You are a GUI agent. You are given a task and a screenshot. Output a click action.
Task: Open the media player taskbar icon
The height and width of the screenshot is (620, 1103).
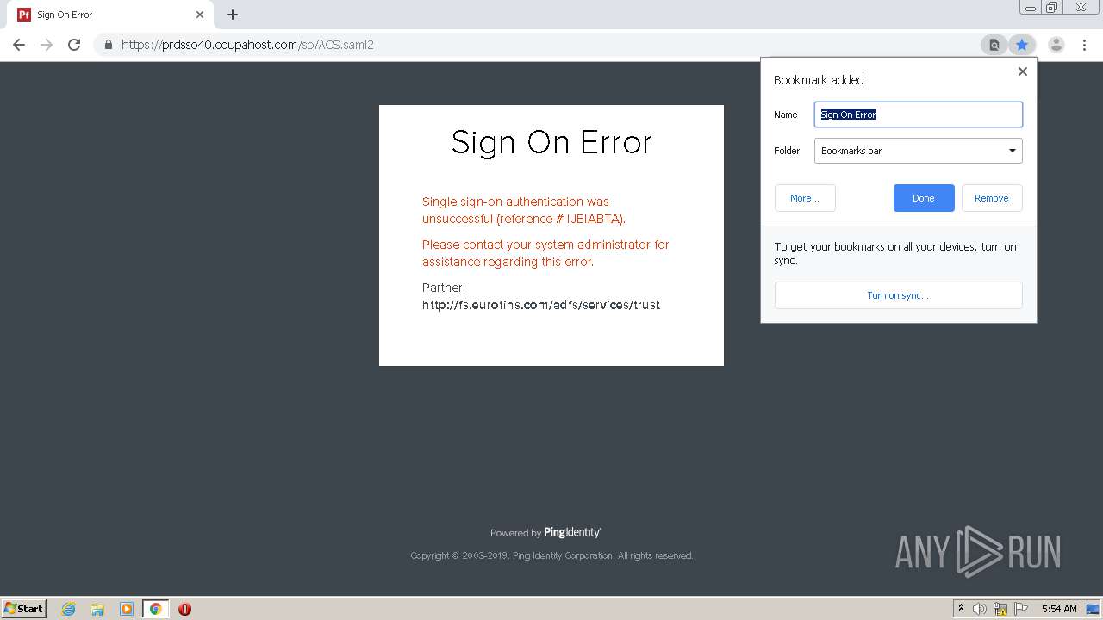(x=127, y=609)
